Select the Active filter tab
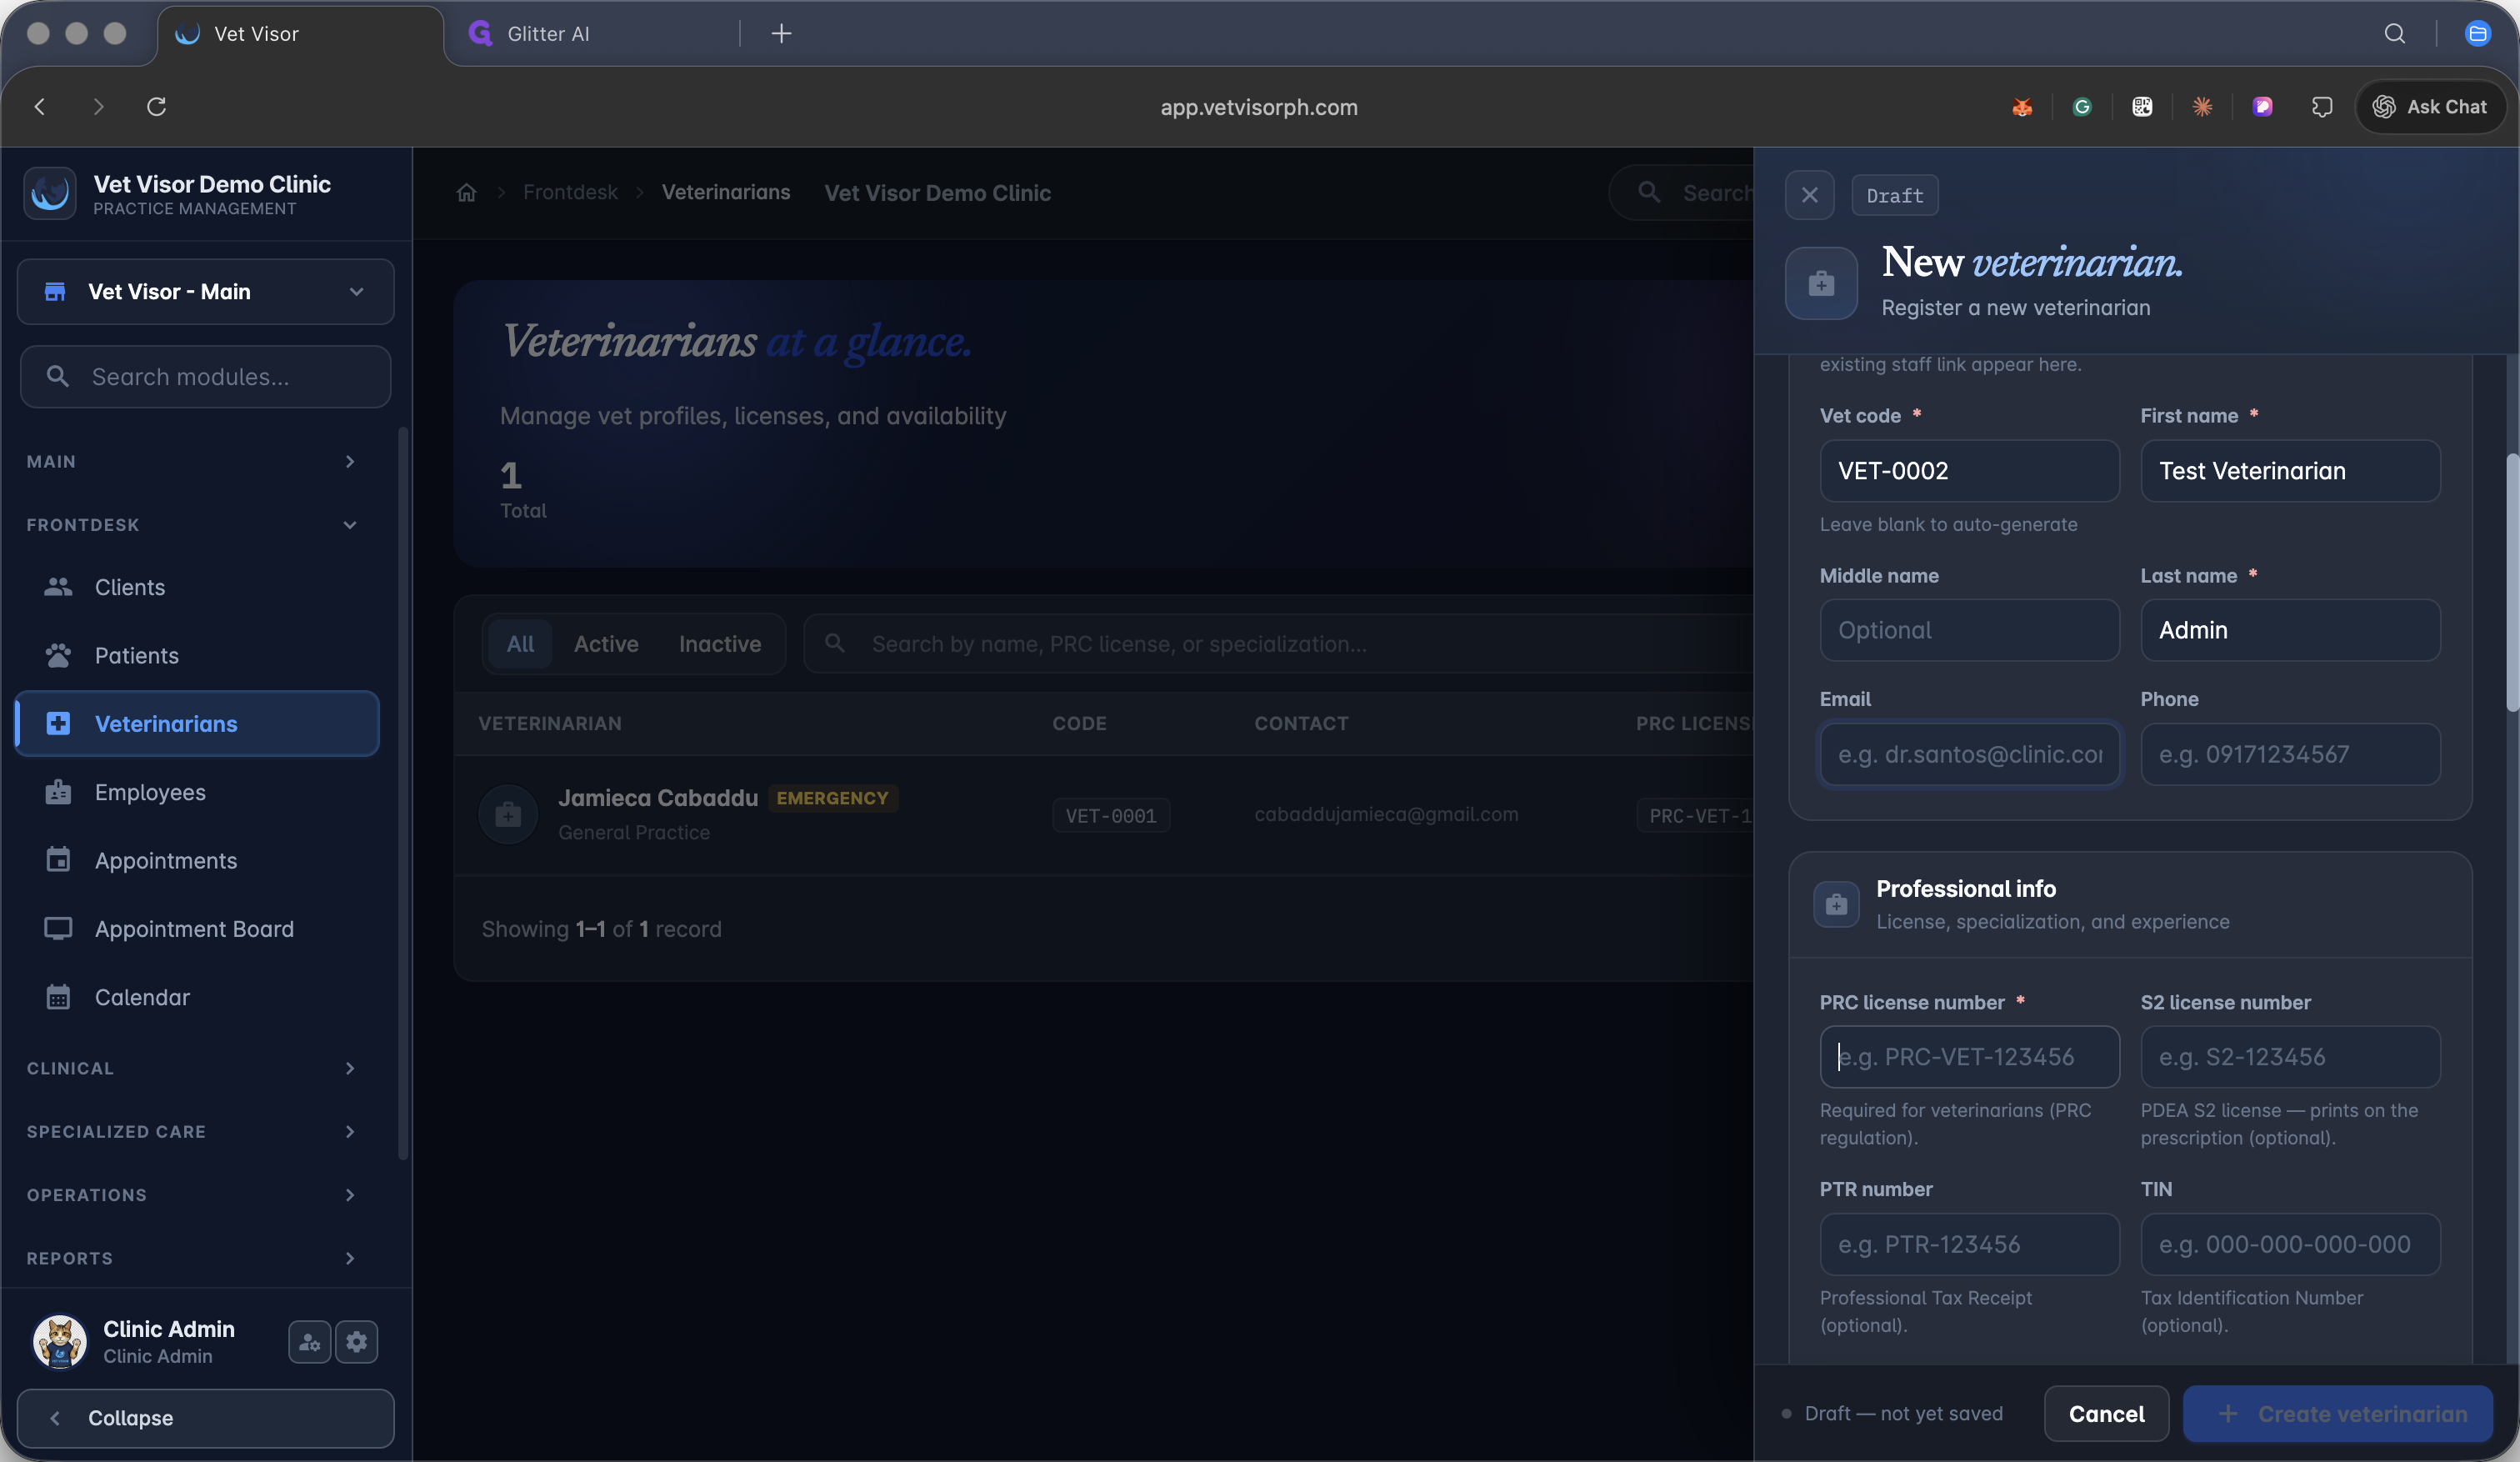Image resolution: width=2520 pixels, height=1462 pixels. click(606, 644)
